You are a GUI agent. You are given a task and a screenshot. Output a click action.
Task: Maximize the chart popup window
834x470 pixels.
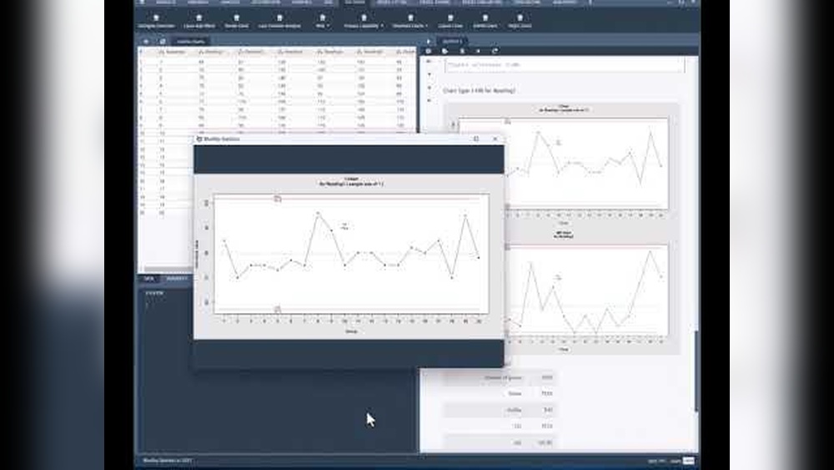[476, 139]
